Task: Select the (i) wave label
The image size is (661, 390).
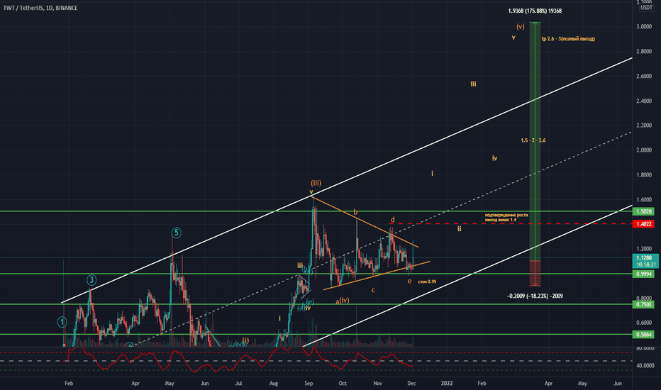Action: (x=246, y=340)
